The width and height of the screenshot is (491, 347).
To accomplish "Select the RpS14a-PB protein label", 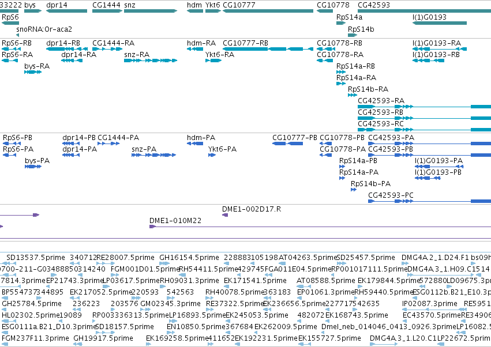I will pos(358,160).
